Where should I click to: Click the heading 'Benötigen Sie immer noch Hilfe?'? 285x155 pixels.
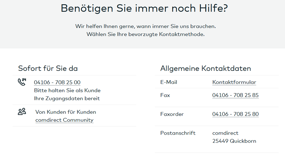(x=144, y=9)
